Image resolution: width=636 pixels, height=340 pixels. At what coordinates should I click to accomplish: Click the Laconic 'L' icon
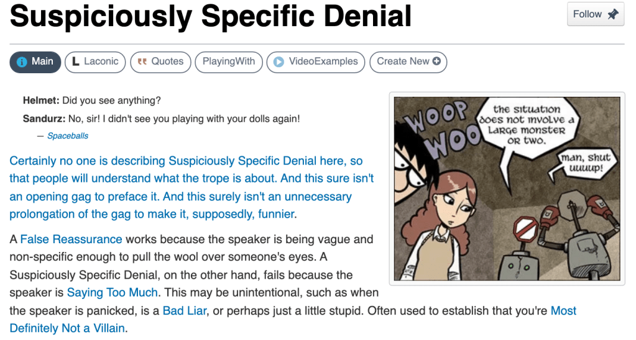(x=75, y=61)
